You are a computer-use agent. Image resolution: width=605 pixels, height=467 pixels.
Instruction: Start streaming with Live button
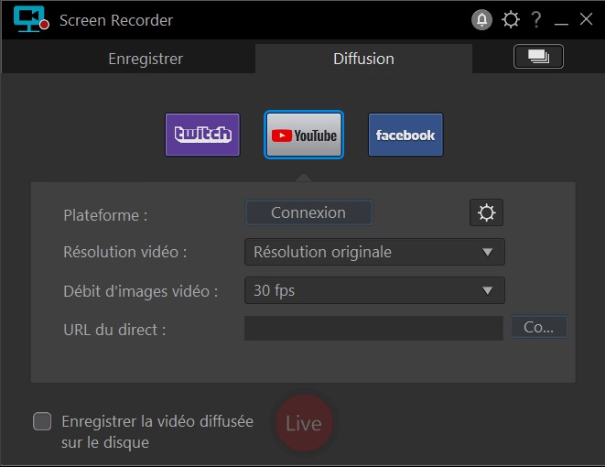click(304, 423)
